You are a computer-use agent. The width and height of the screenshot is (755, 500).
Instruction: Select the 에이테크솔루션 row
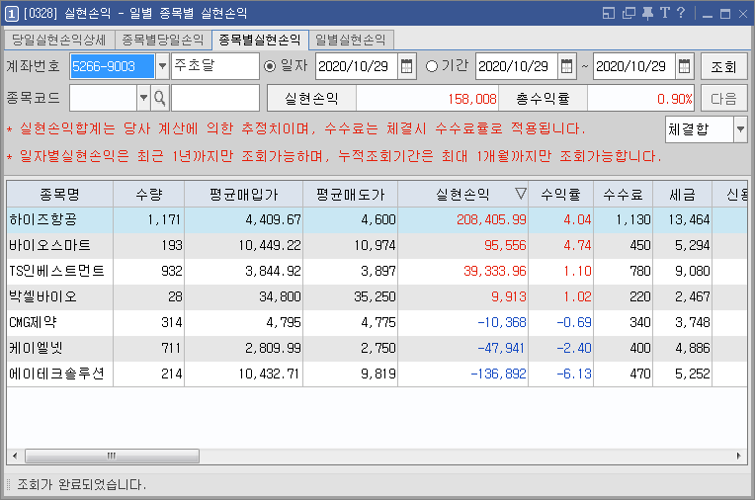coord(377,374)
